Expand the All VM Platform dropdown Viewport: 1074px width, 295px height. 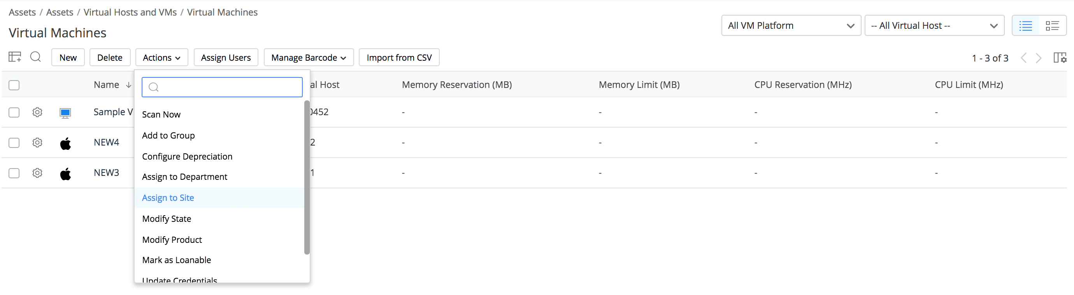pyautogui.click(x=790, y=26)
